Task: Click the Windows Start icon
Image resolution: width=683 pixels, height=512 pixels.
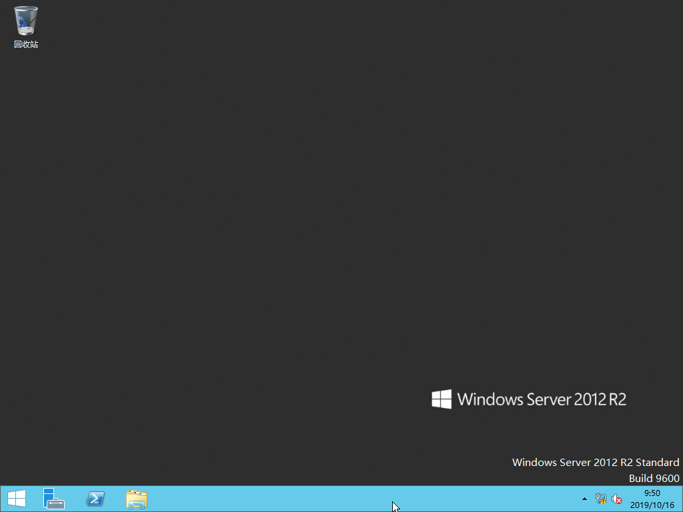Action: pyautogui.click(x=16, y=499)
